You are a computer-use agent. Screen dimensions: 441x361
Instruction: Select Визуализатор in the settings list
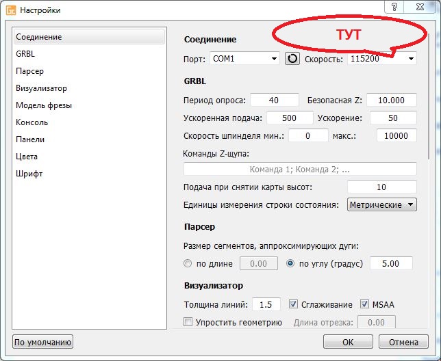(89, 88)
